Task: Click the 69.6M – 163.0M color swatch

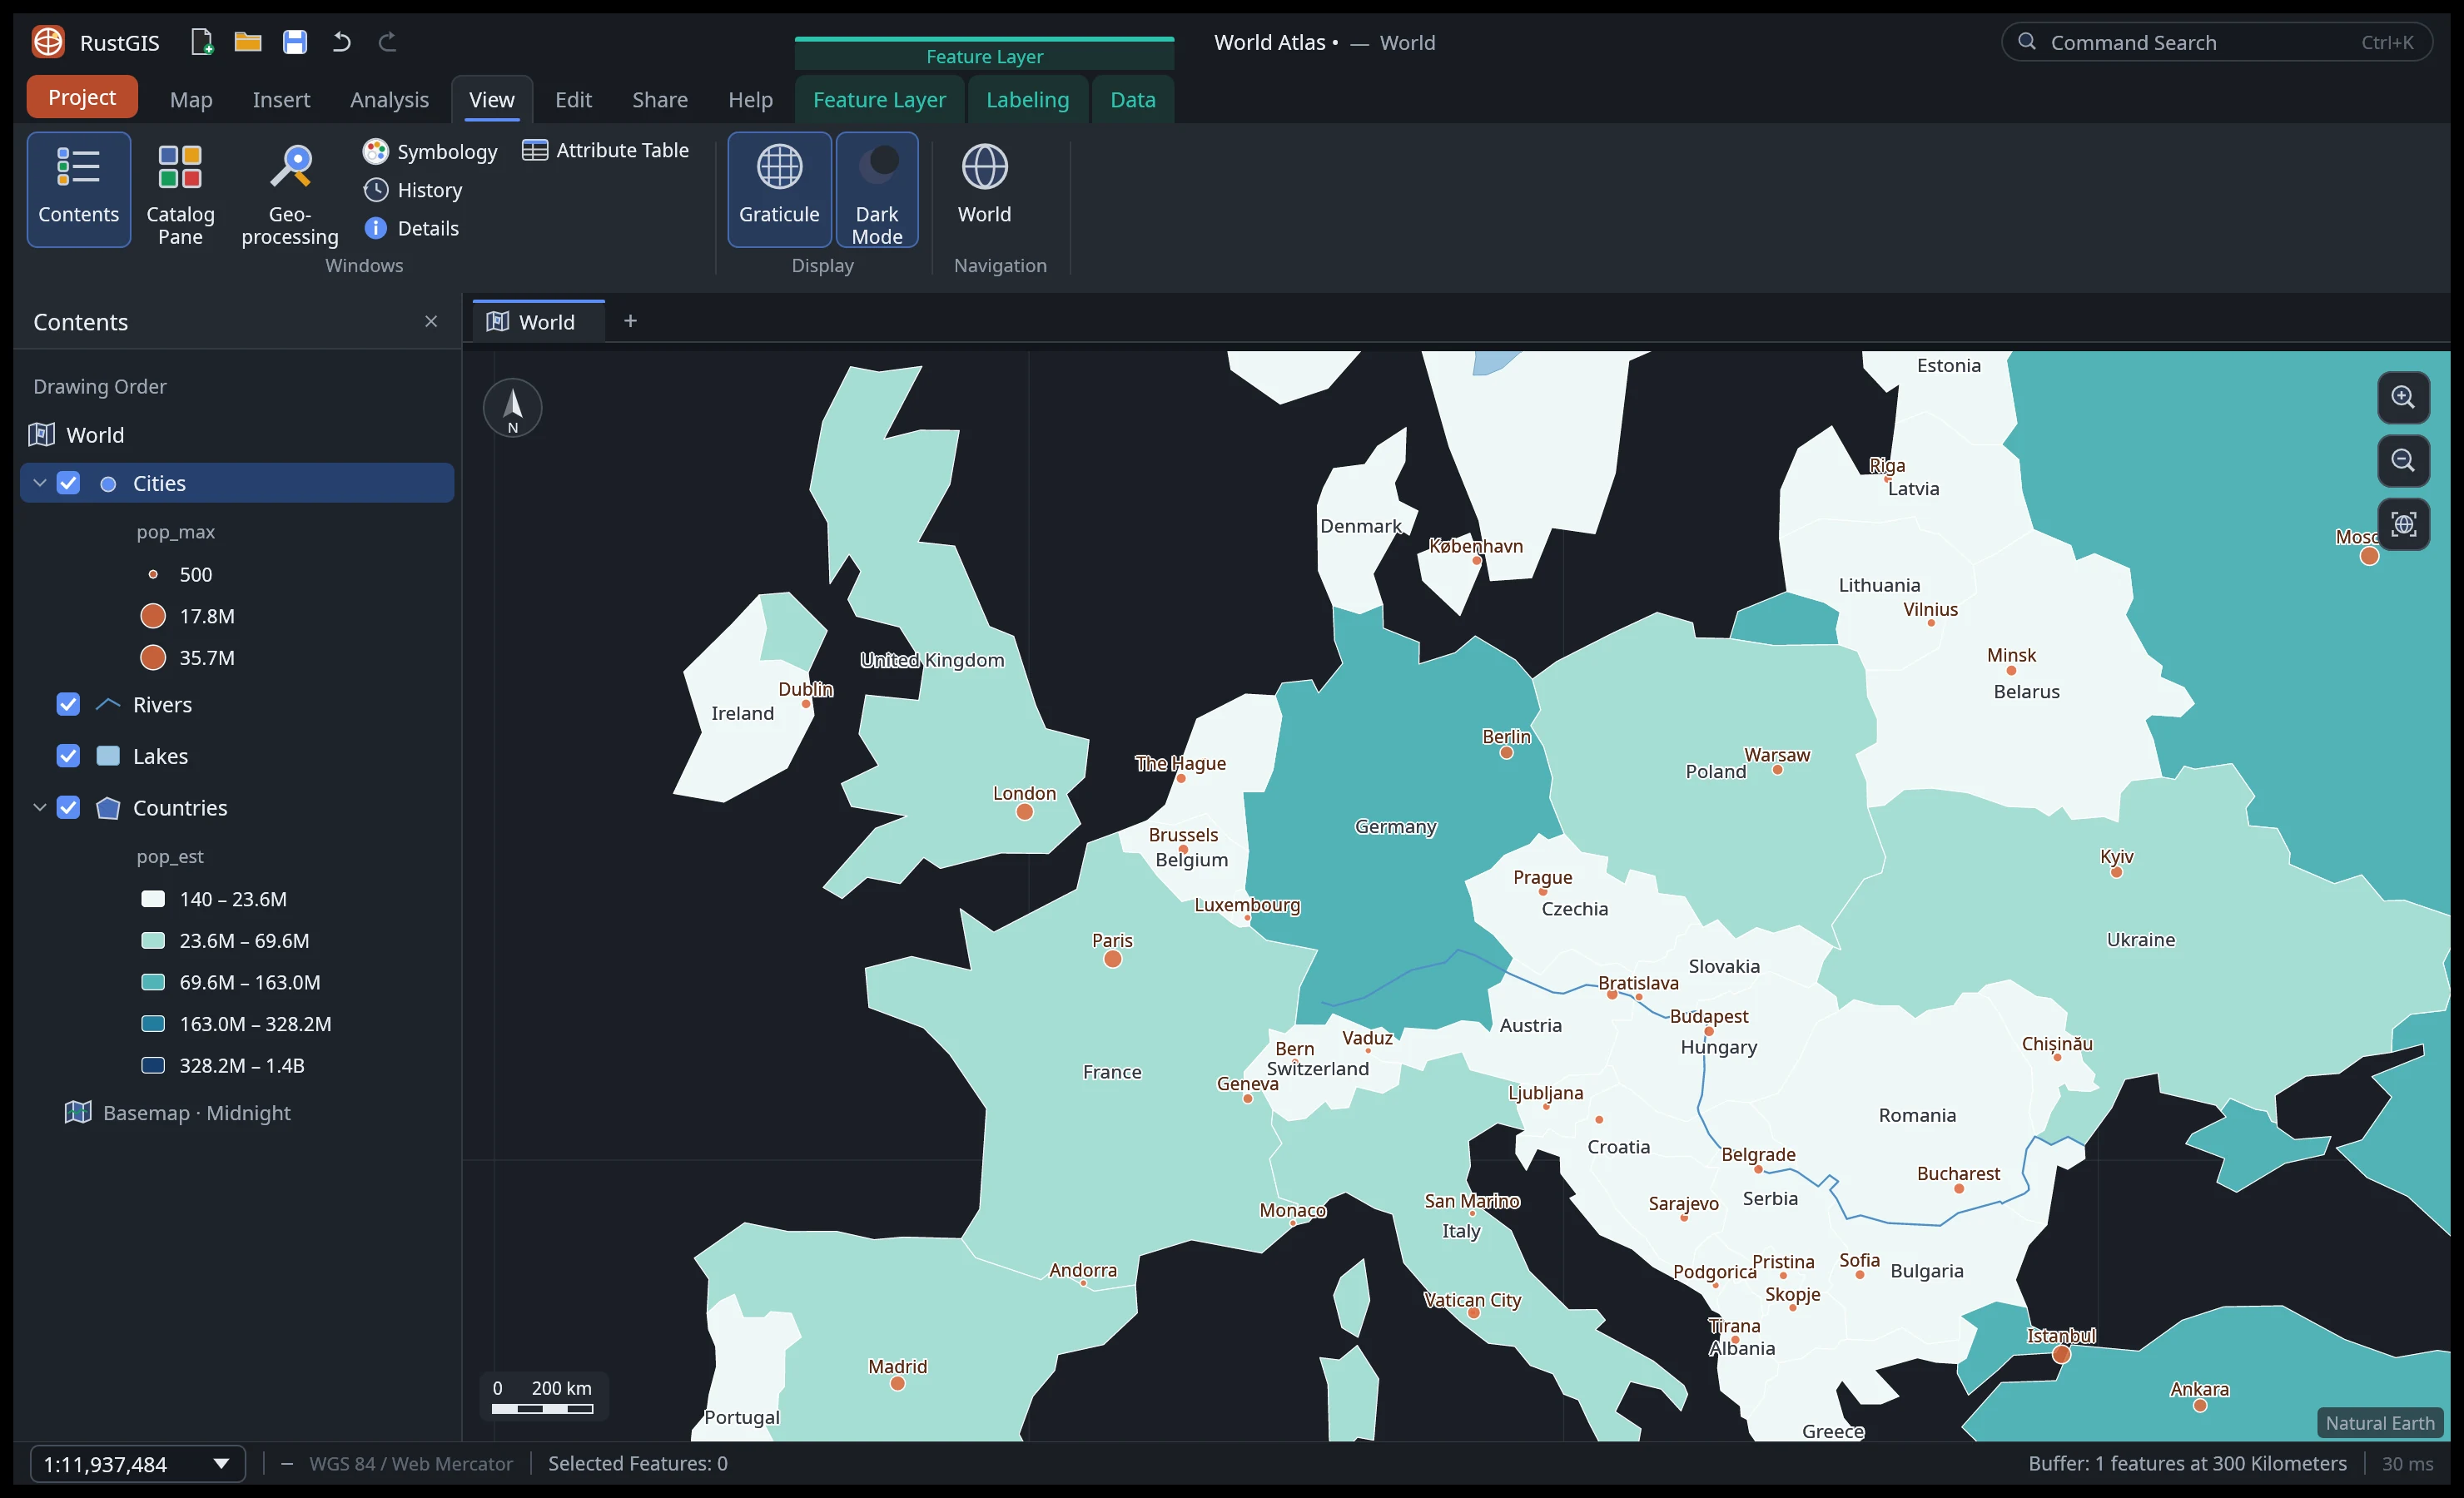Action: click(x=153, y=982)
